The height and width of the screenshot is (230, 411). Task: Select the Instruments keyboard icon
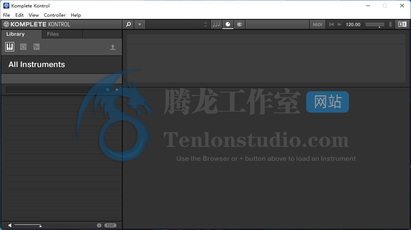click(10, 47)
